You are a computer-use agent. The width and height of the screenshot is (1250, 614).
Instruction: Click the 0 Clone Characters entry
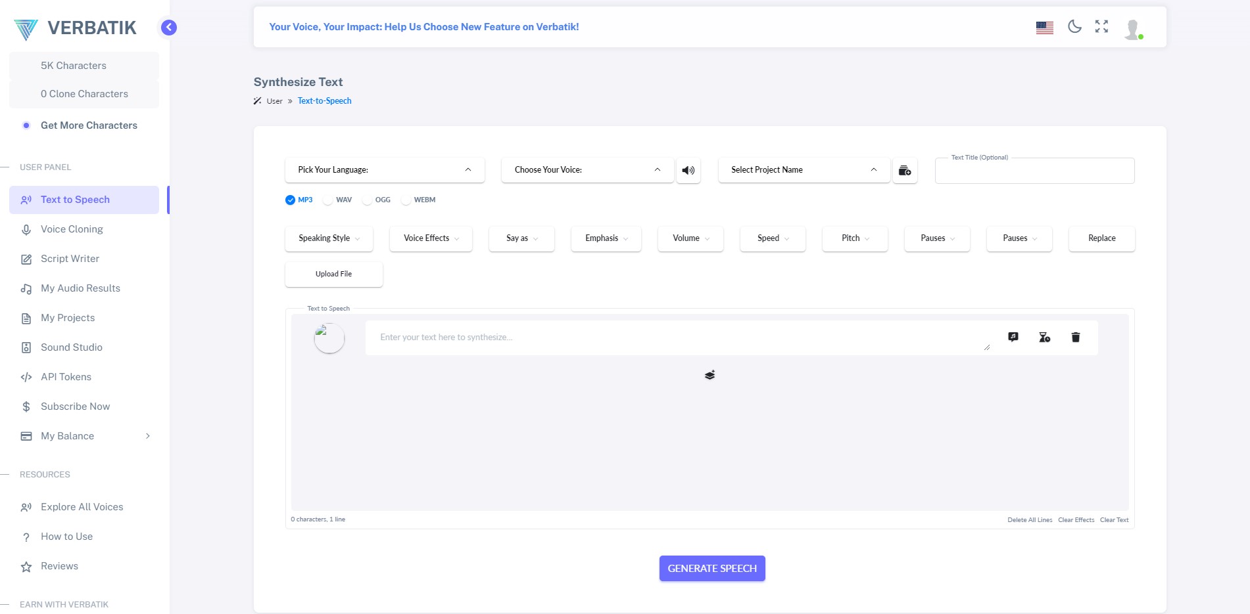[84, 94]
